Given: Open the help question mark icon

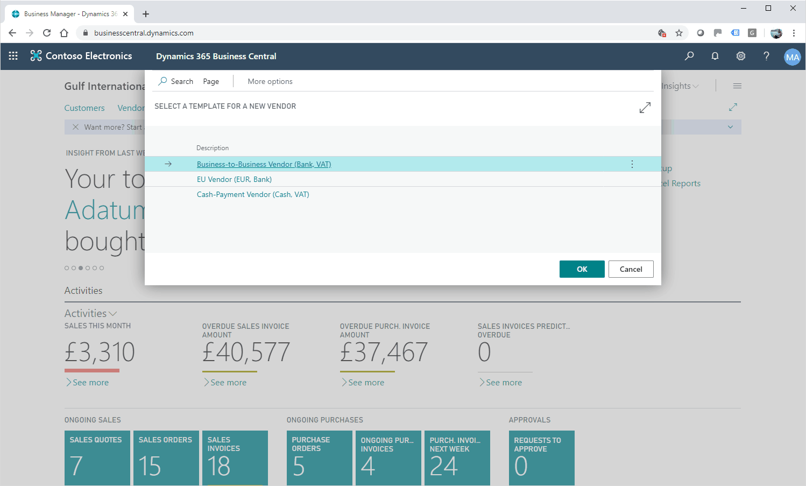Looking at the screenshot, I should [767, 56].
